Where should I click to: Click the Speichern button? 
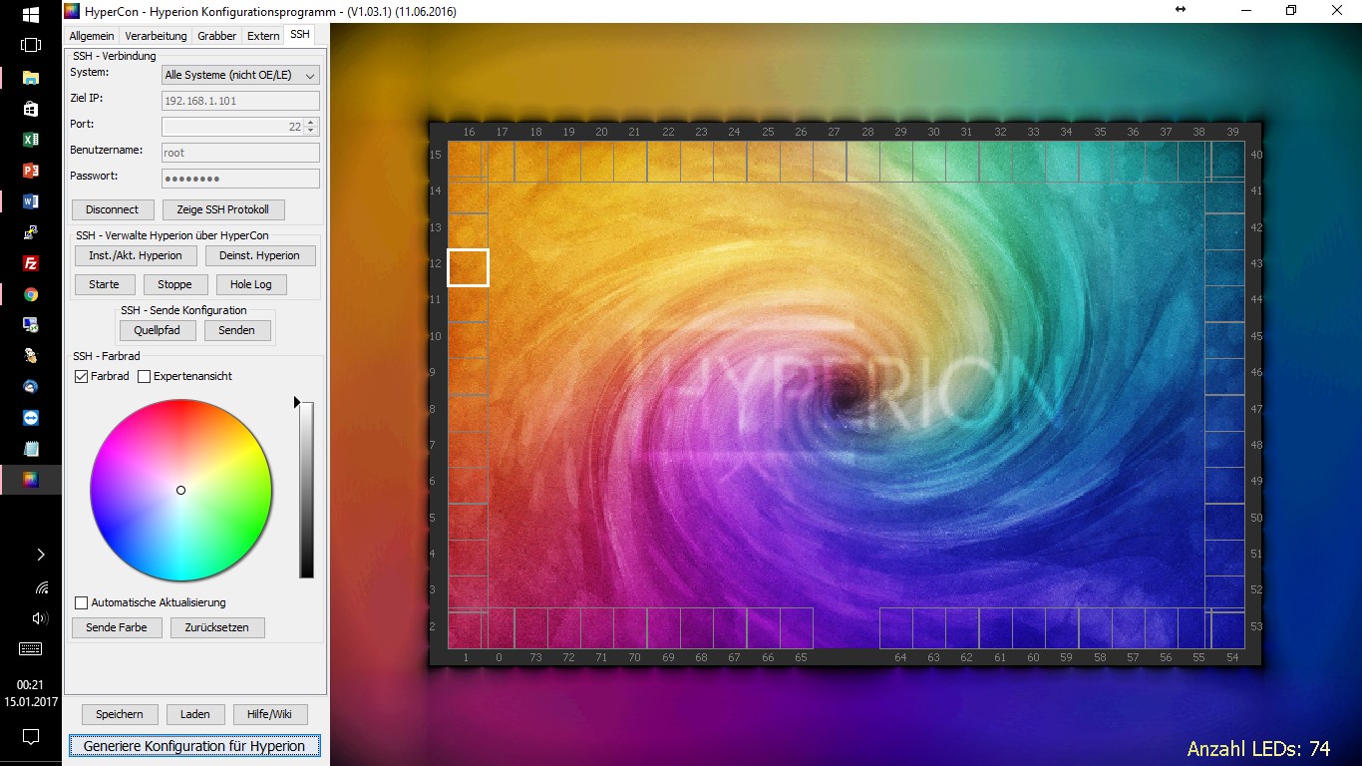point(120,714)
